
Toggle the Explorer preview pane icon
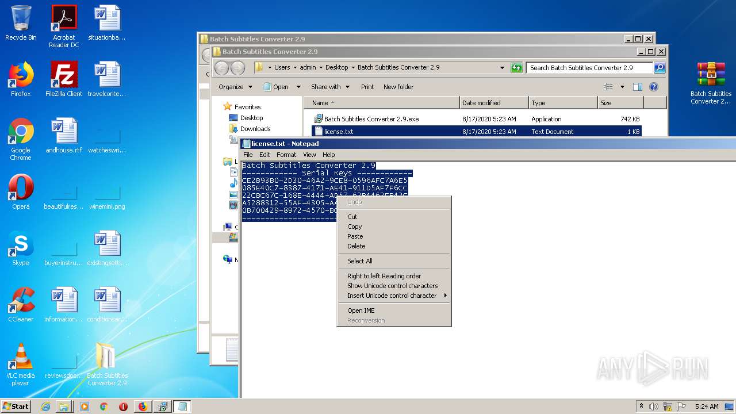click(637, 87)
